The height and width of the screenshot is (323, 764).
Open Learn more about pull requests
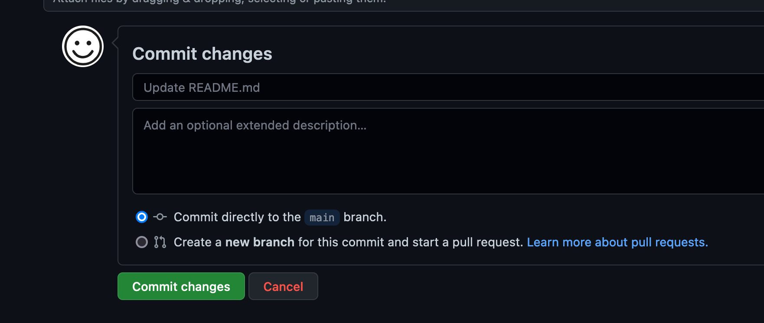[617, 242]
